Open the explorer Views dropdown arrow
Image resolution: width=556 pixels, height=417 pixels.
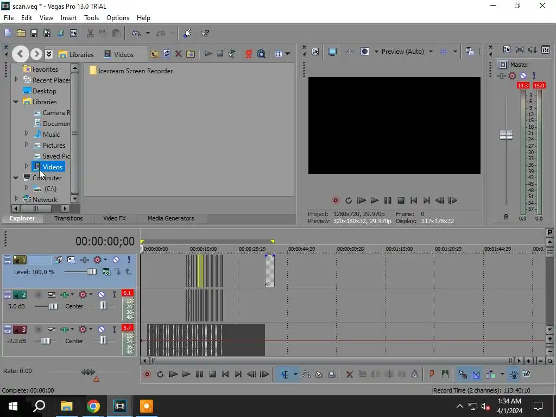288,54
